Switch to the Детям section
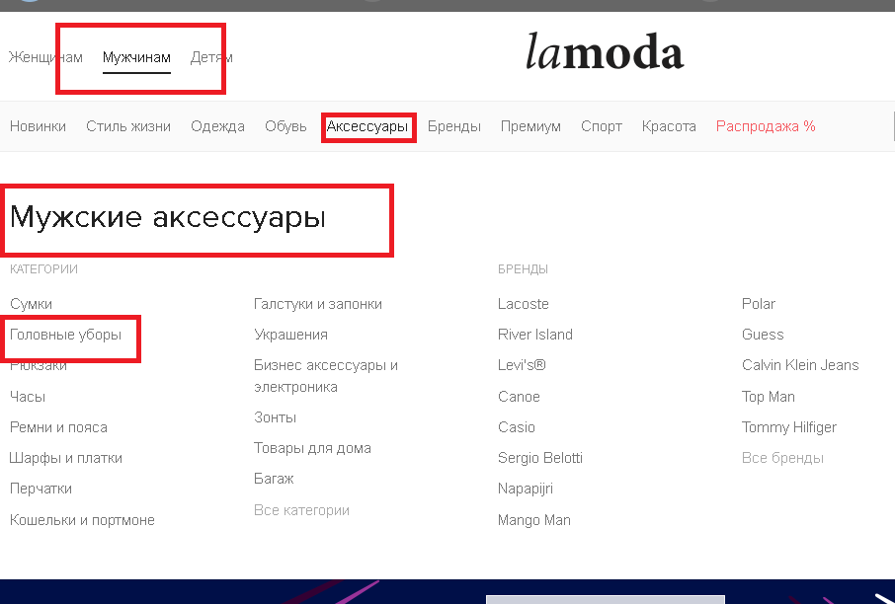Viewport: 895px width, 604px height. click(211, 57)
